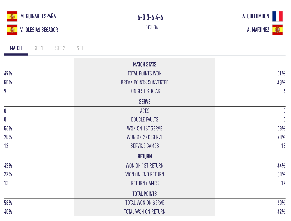The width and height of the screenshot is (291, 221).
Task: Click the Spain flag beside M. Guinart España
Action: [12, 17]
